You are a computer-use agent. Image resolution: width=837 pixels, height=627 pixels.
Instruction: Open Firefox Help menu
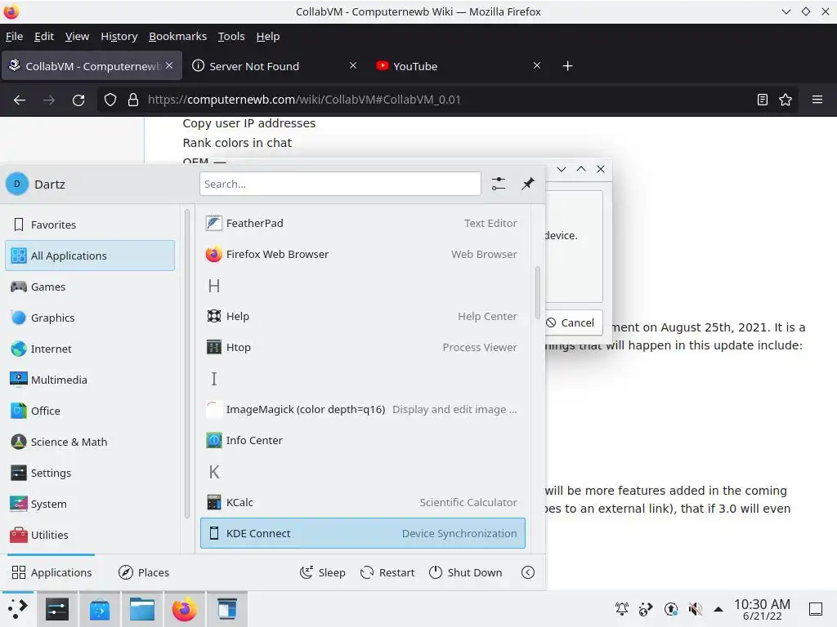tap(268, 36)
